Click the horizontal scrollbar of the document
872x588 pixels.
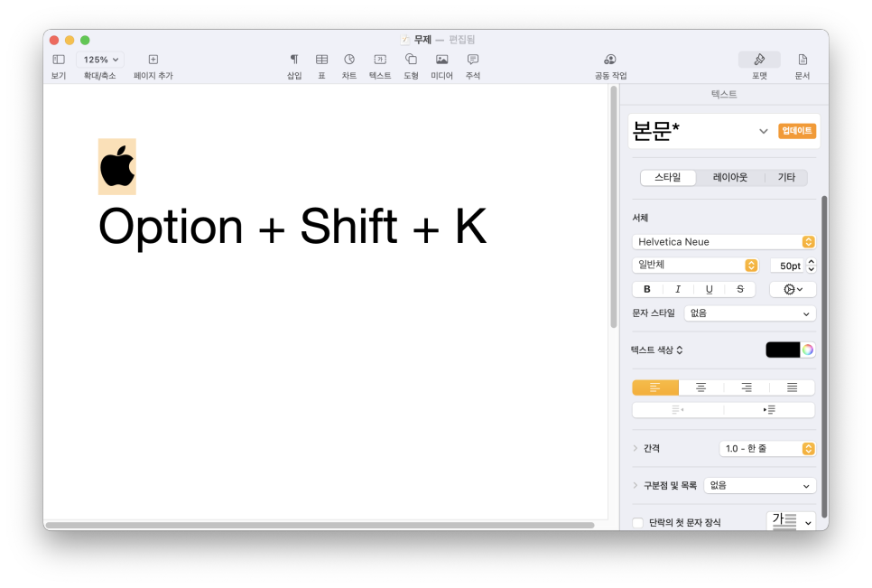[x=320, y=525]
